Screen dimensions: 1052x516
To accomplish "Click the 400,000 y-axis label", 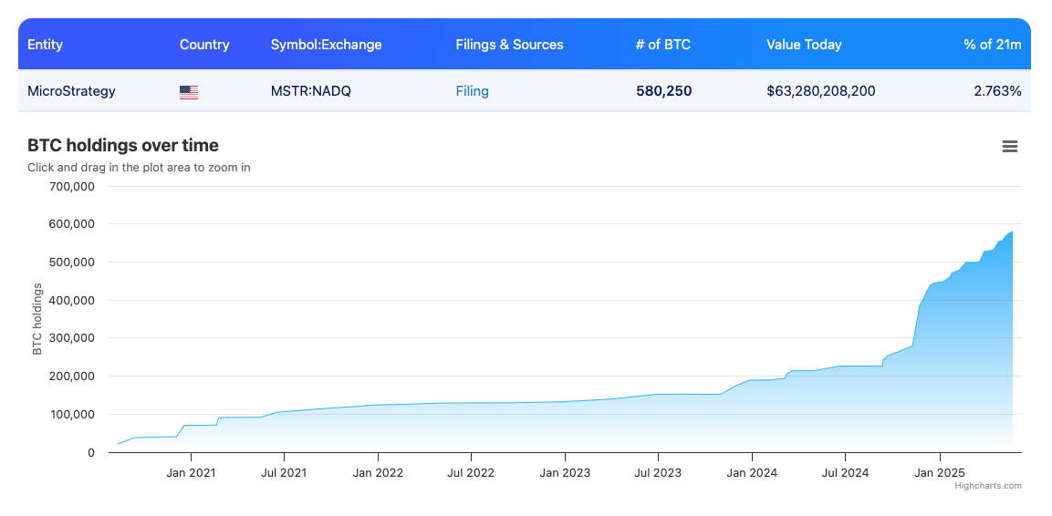I will point(72,300).
